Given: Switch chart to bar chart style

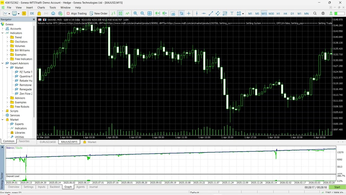Looking at the screenshot, I should [x=113, y=13].
